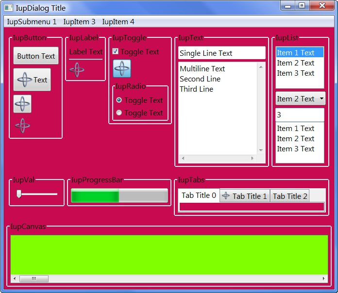Click the Label Text label

86,52
